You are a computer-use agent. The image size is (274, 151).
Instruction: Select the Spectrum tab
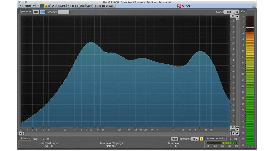tap(25, 11)
